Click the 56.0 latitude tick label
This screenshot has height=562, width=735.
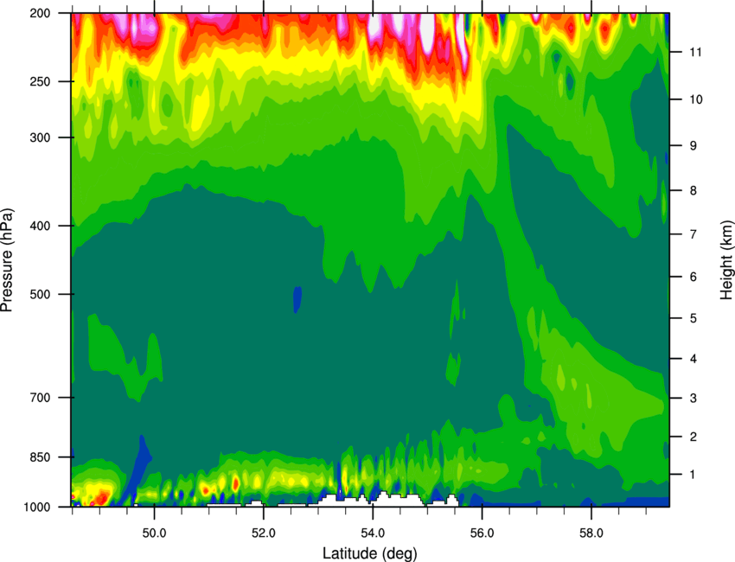482,533
